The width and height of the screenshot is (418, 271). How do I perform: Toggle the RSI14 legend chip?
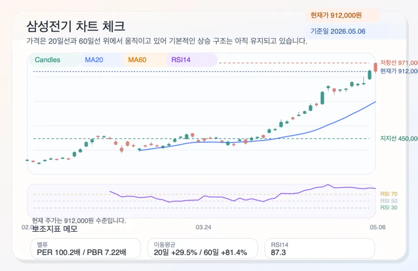click(191, 60)
